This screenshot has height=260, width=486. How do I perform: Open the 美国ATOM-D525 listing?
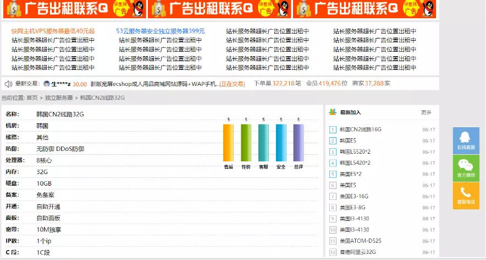[361, 241]
